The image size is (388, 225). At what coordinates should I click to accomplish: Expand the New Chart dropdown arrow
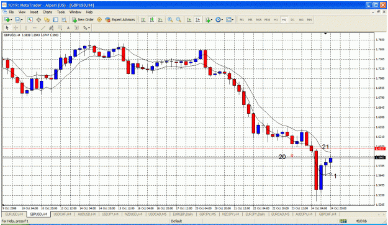11,20
